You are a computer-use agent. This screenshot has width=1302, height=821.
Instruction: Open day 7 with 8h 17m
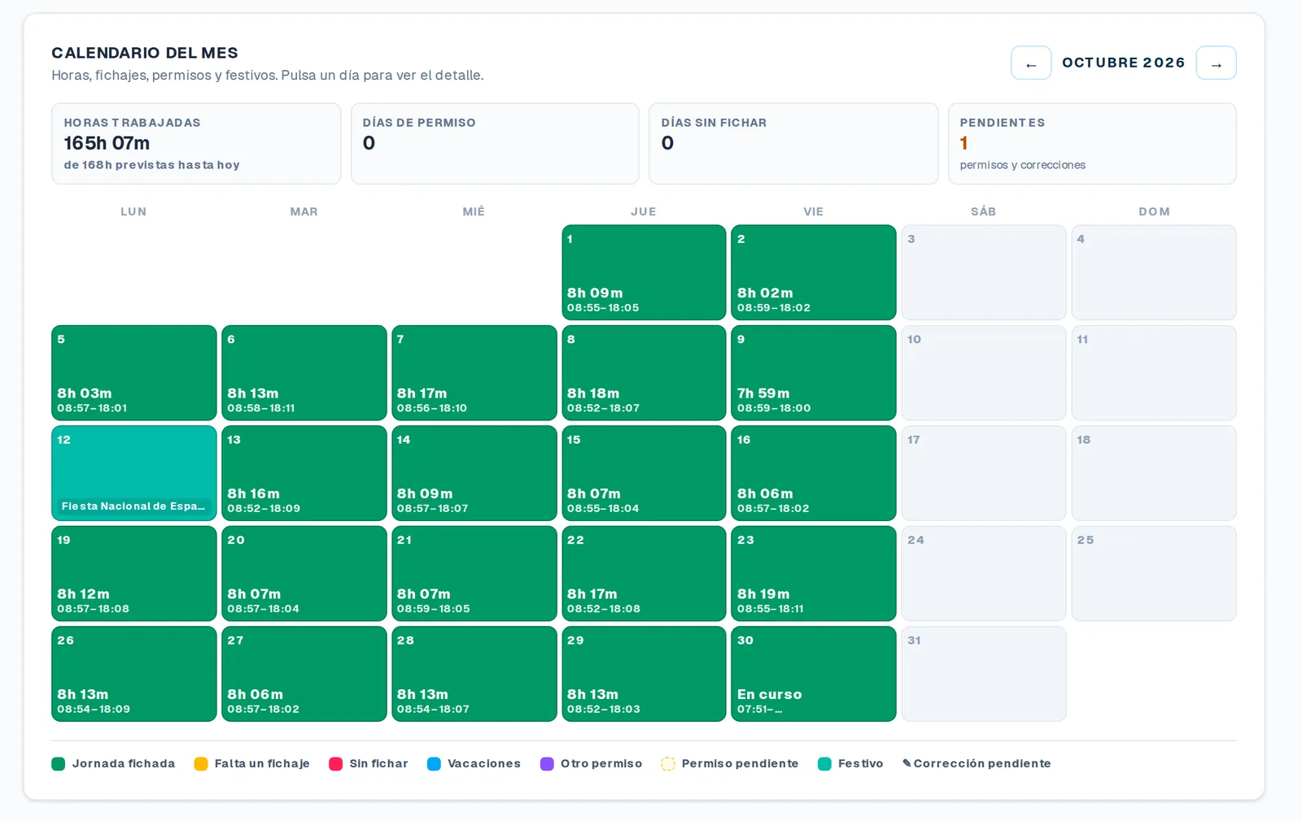click(474, 373)
